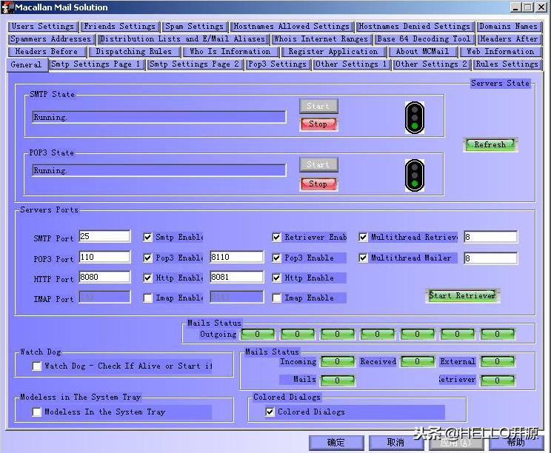Image resolution: width=551 pixels, height=453 pixels.
Task: Switch to the Who Is Information tab
Action: [230, 52]
